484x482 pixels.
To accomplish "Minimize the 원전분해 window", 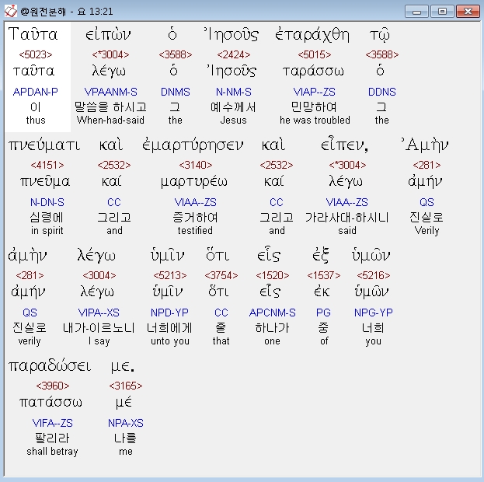I will coord(416,12).
